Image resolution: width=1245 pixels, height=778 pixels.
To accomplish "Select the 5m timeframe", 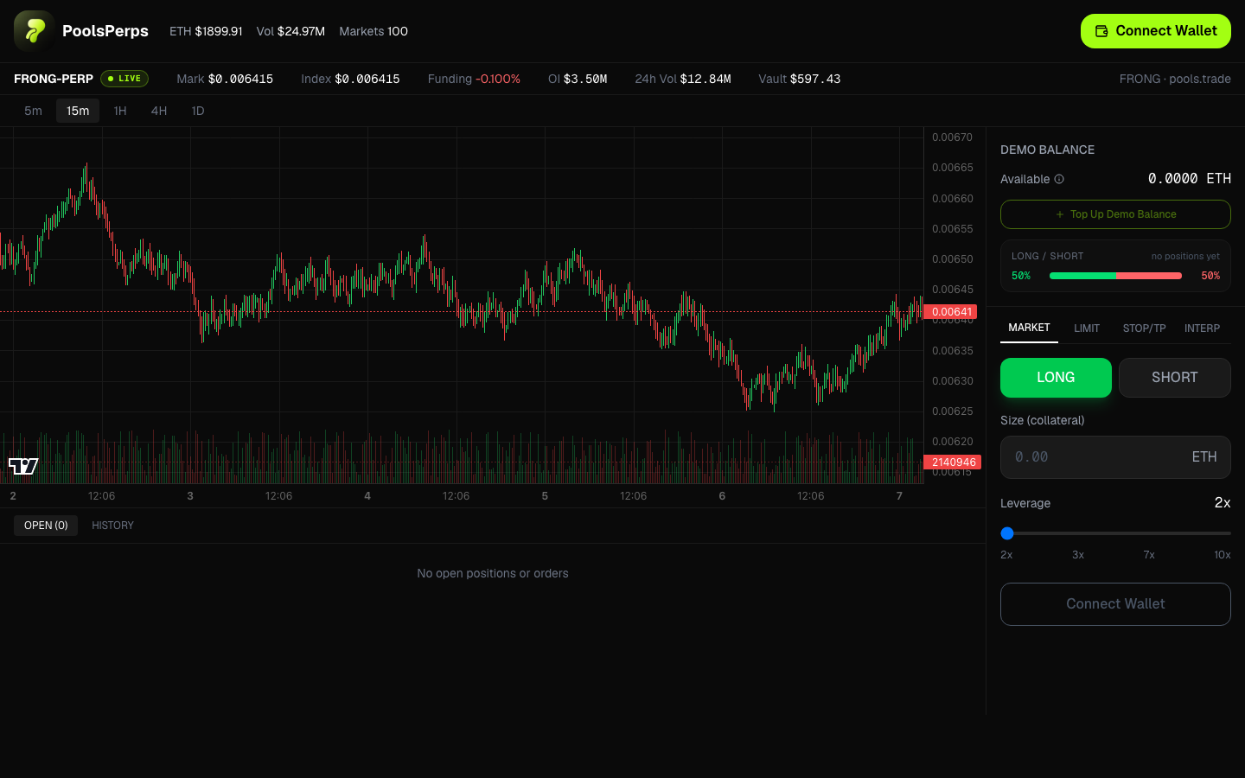I will click(33, 111).
